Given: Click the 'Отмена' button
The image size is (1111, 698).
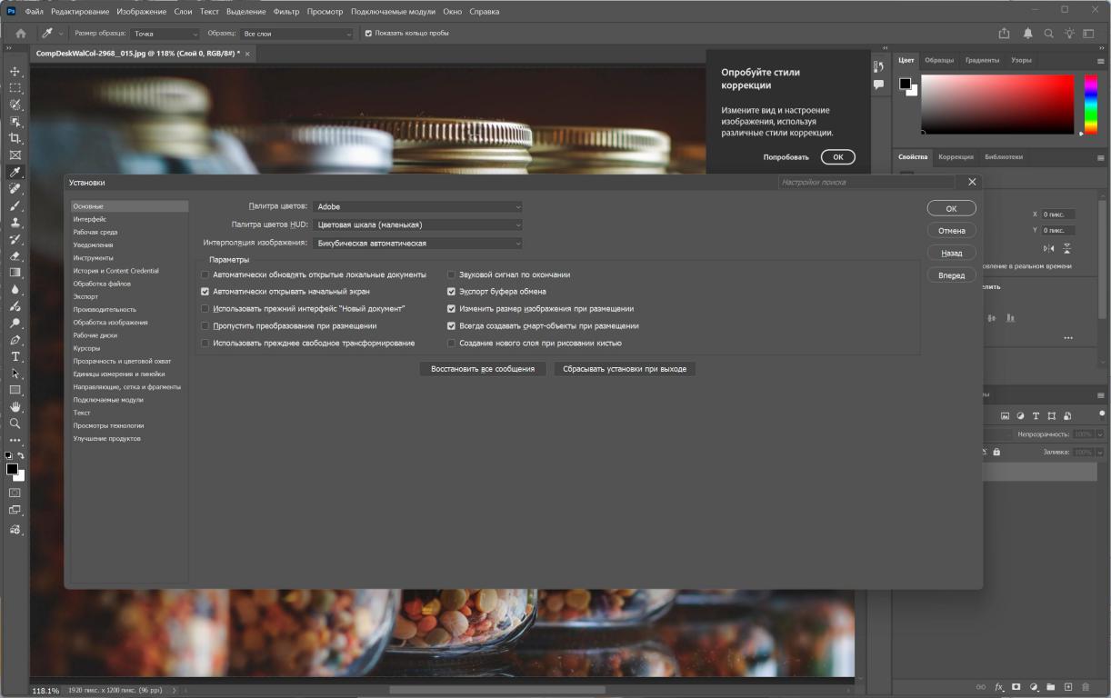Looking at the screenshot, I should [951, 231].
